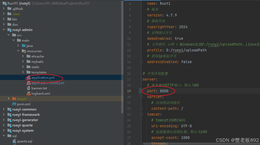Viewport: 260px width, 145px height.
Task: Click the .github folder icon
Action: [9, 8]
